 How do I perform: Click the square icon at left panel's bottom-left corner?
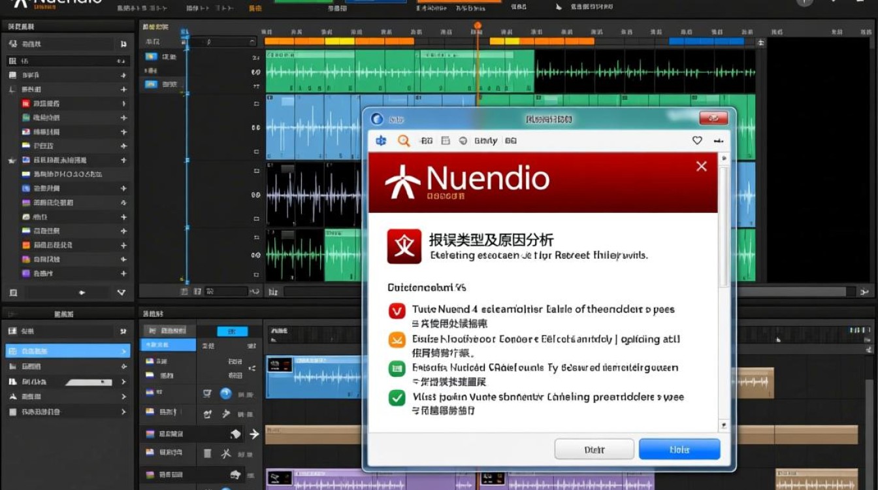[x=13, y=292]
